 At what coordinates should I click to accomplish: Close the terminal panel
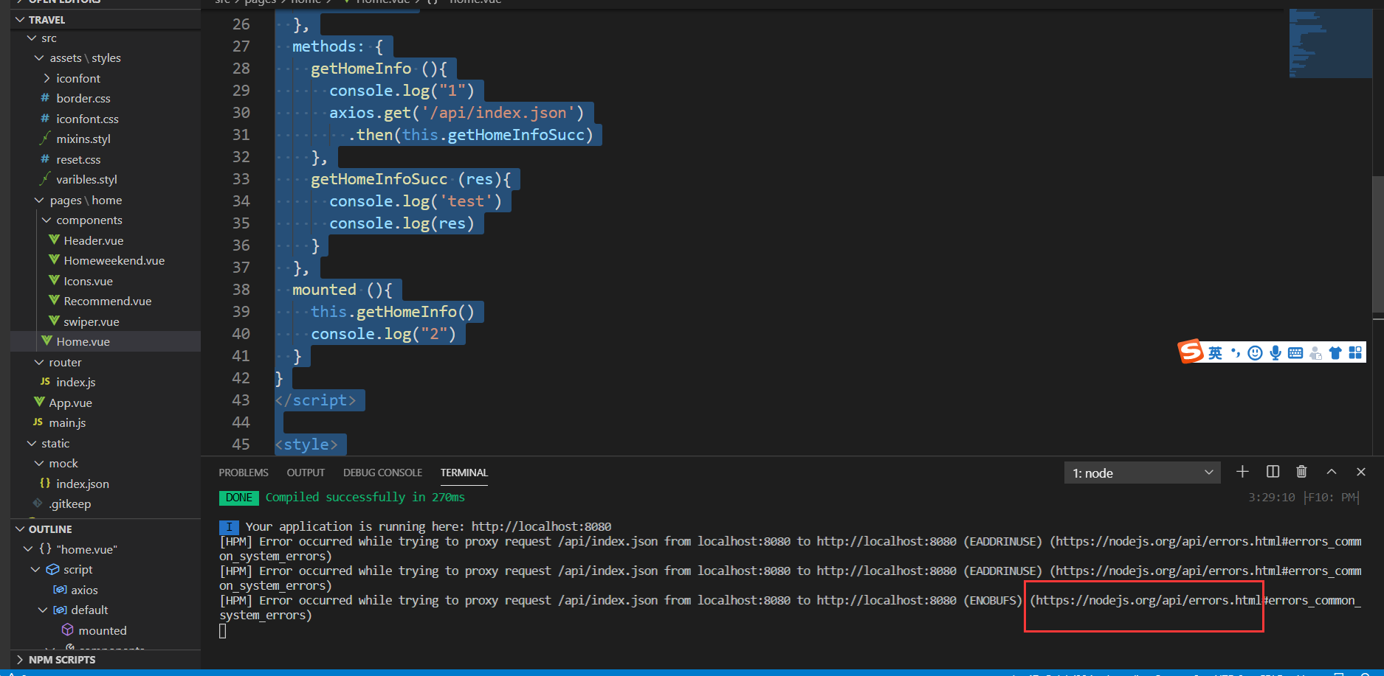pyautogui.click(x=1361, y=472)
